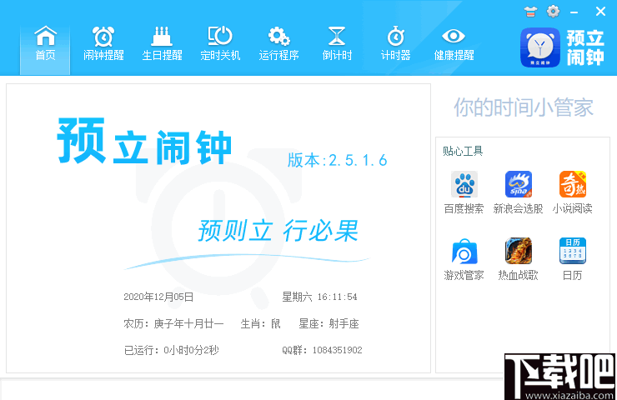Open the 健康提醒 health reminder tab
The height and width of the screenshot is (400, 617).
[x=454, y=44]
